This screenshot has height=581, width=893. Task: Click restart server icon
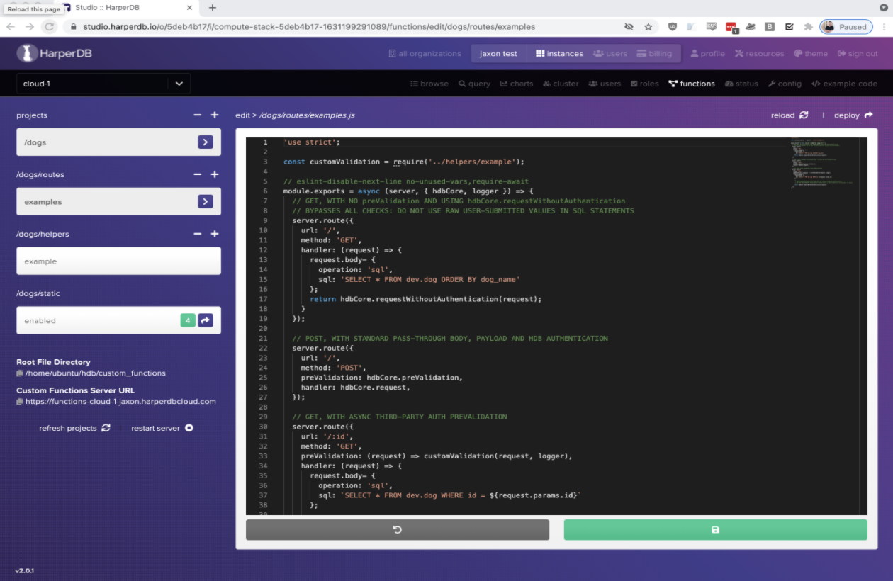click(x=189, y=428)
